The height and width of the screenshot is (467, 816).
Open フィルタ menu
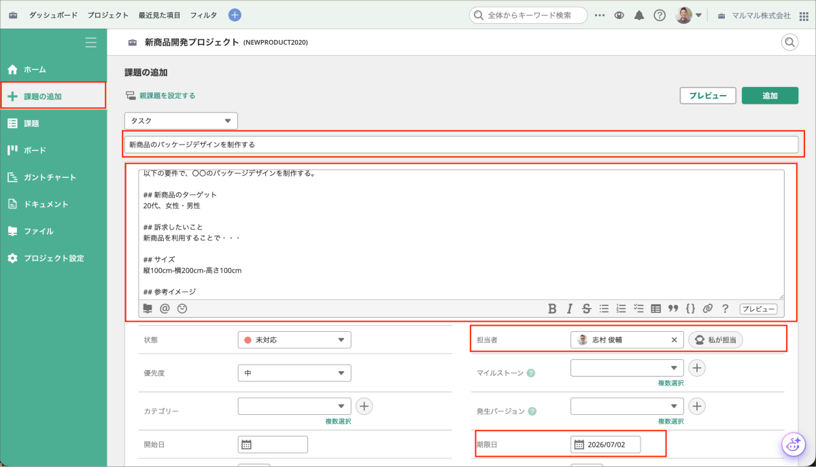[203, 15]
